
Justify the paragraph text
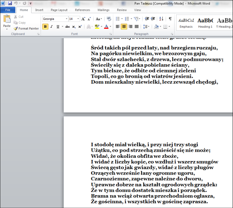click(137, 27)
